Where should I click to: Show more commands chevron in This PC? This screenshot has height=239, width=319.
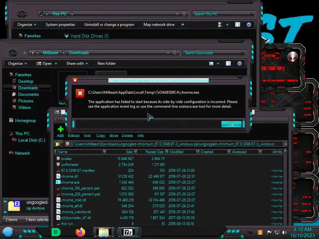tap(183, 24)
